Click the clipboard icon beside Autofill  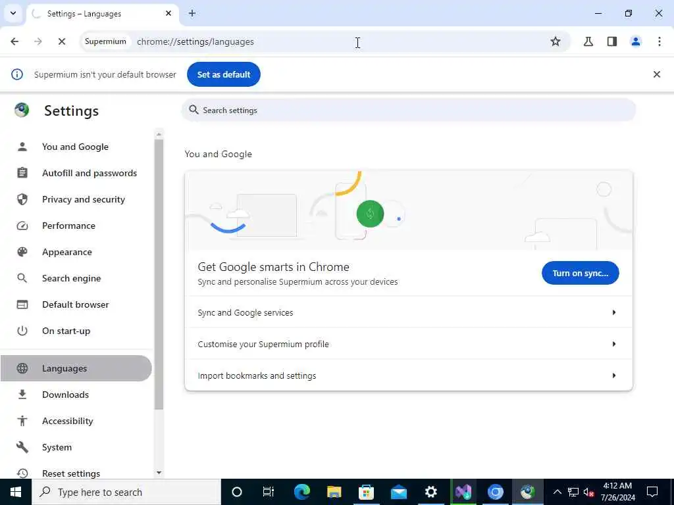(x=22, y=173)
